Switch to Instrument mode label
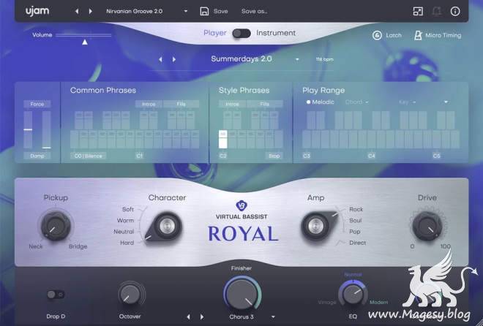Image resolution: width=483 pixels, height=326 pixels. click(x=276, y=33)
